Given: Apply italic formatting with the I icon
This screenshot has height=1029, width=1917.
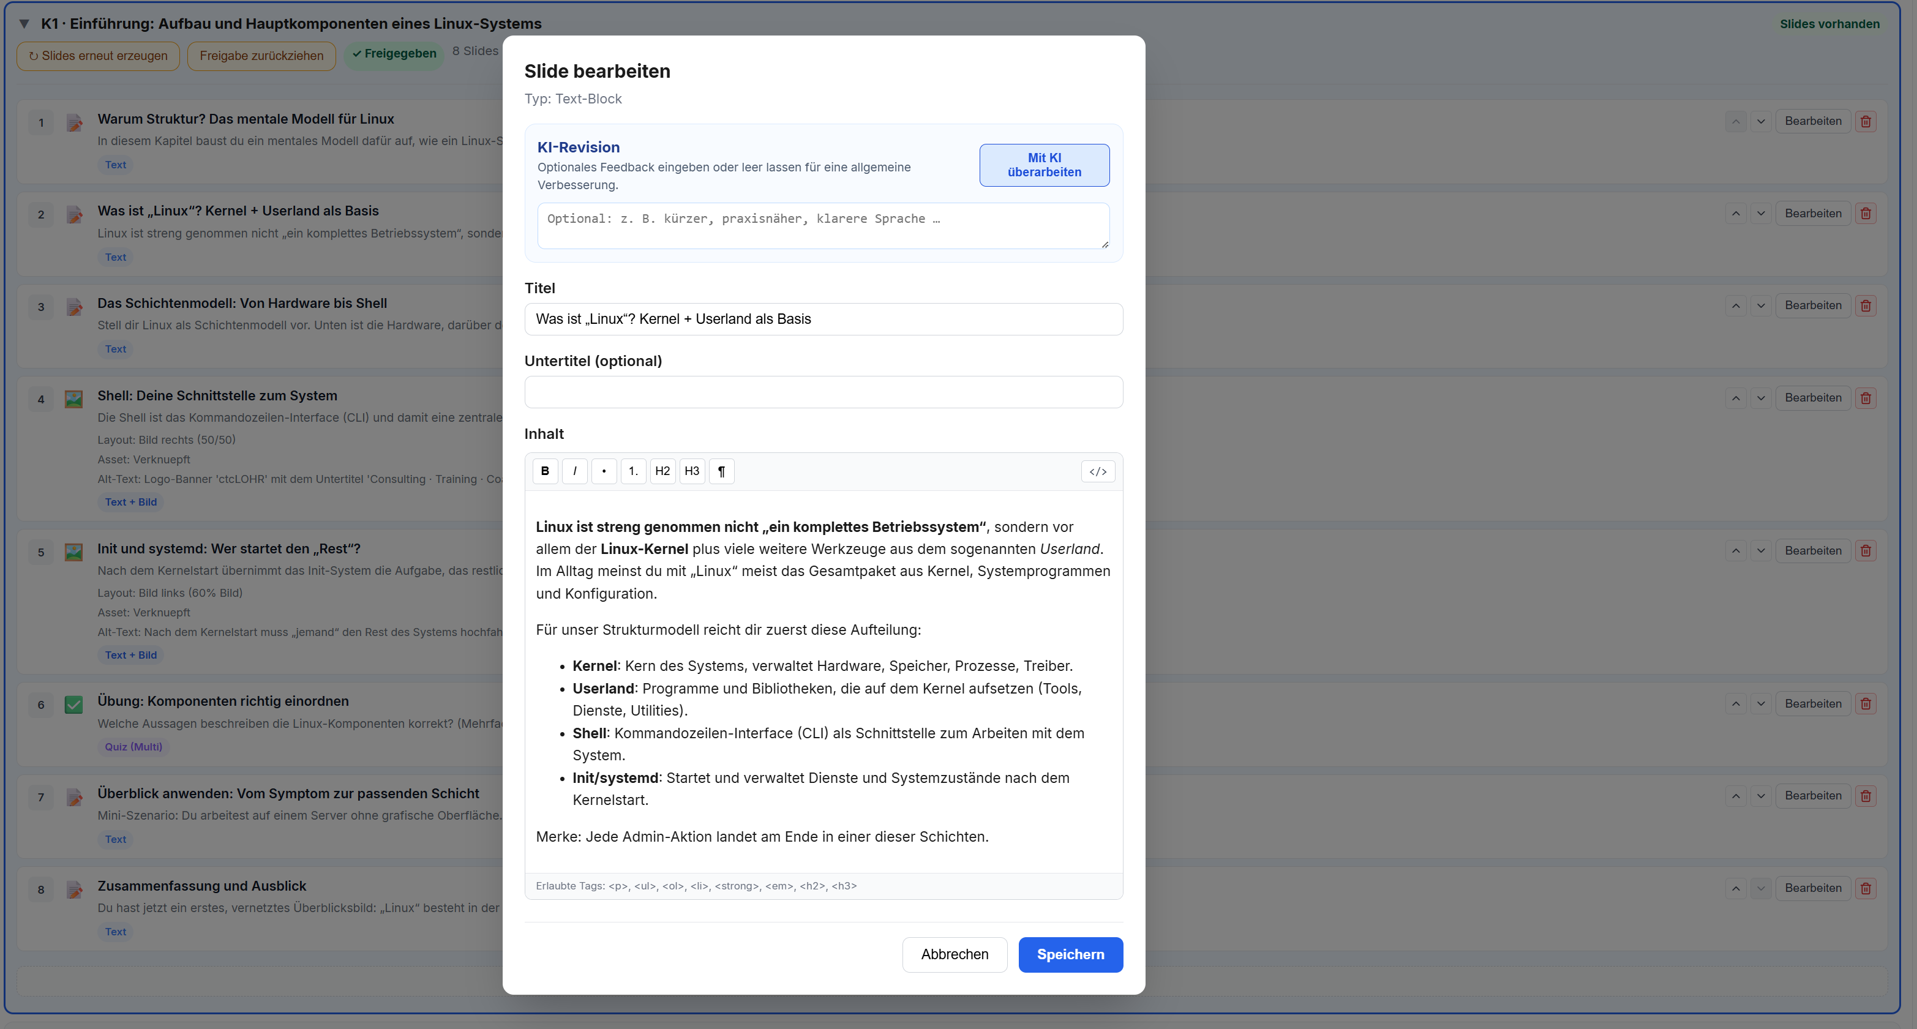Looking at the screenshot, I should (574, 471).
